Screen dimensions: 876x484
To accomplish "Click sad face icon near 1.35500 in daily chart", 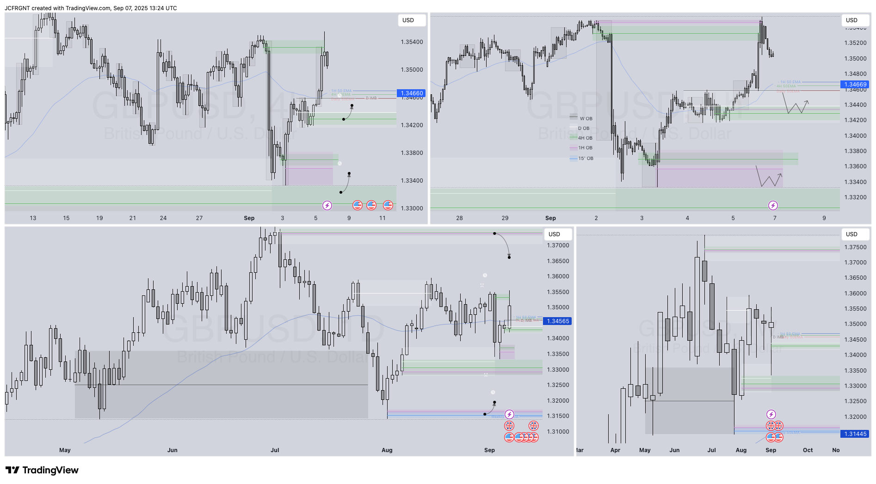I will tap(482, 285).
